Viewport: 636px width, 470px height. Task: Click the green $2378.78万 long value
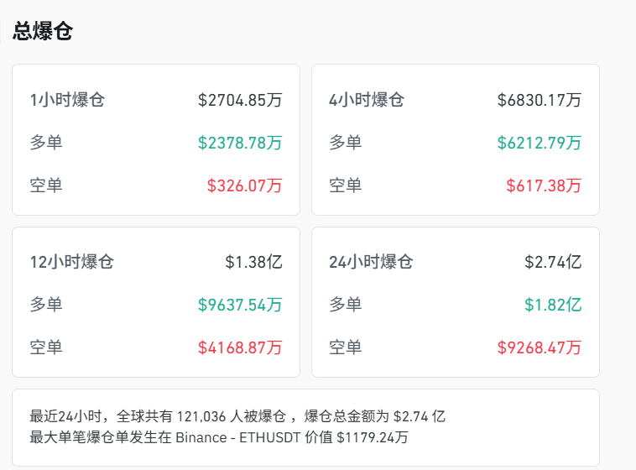(x=240, y=143)
